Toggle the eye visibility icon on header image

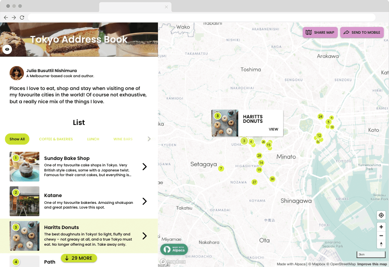[x=7, y=49]
